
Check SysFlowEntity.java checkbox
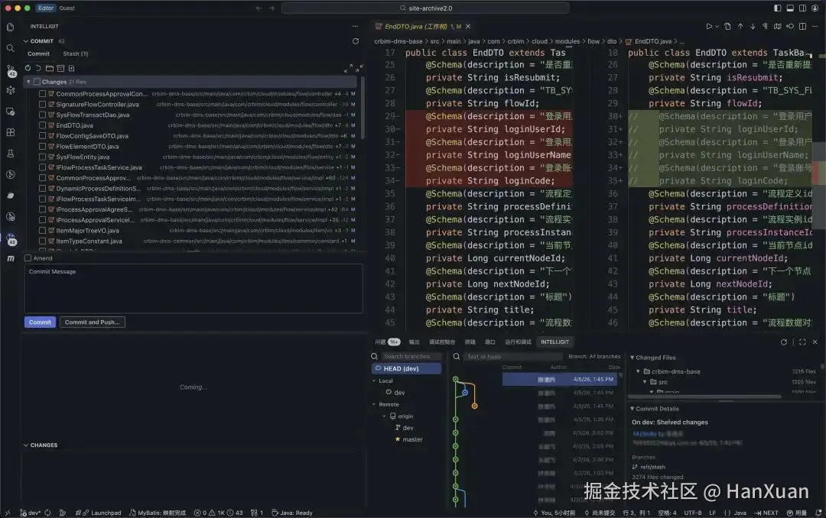tap(43, 157)
